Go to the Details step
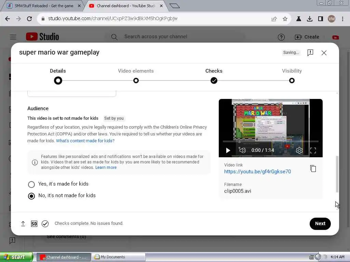This screenshot has width=350, height=262. tap(58, 76)
